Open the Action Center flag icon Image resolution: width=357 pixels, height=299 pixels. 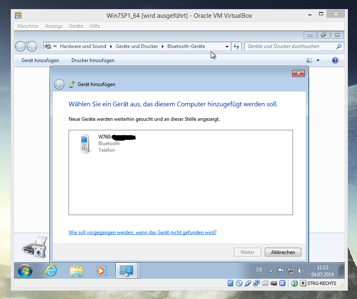(x=281, y=271)
